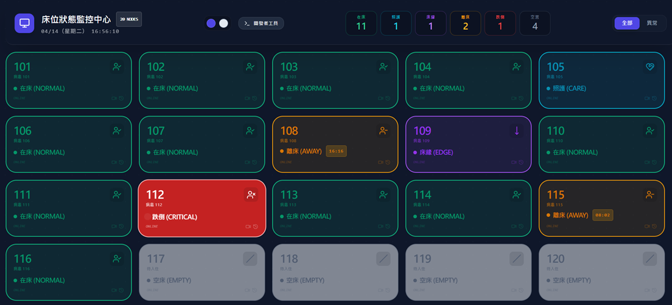Click the 空床 (EMPTY) status on bed 117
Image resolution: width=672 pixels, height=305 pixels.
point(169,281)
